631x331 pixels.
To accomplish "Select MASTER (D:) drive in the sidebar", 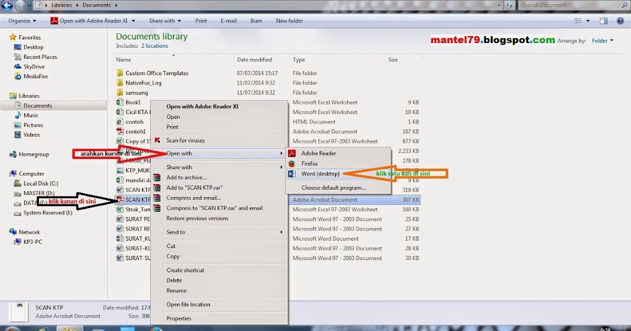I will pyautogui.click(x=39, y=193).
